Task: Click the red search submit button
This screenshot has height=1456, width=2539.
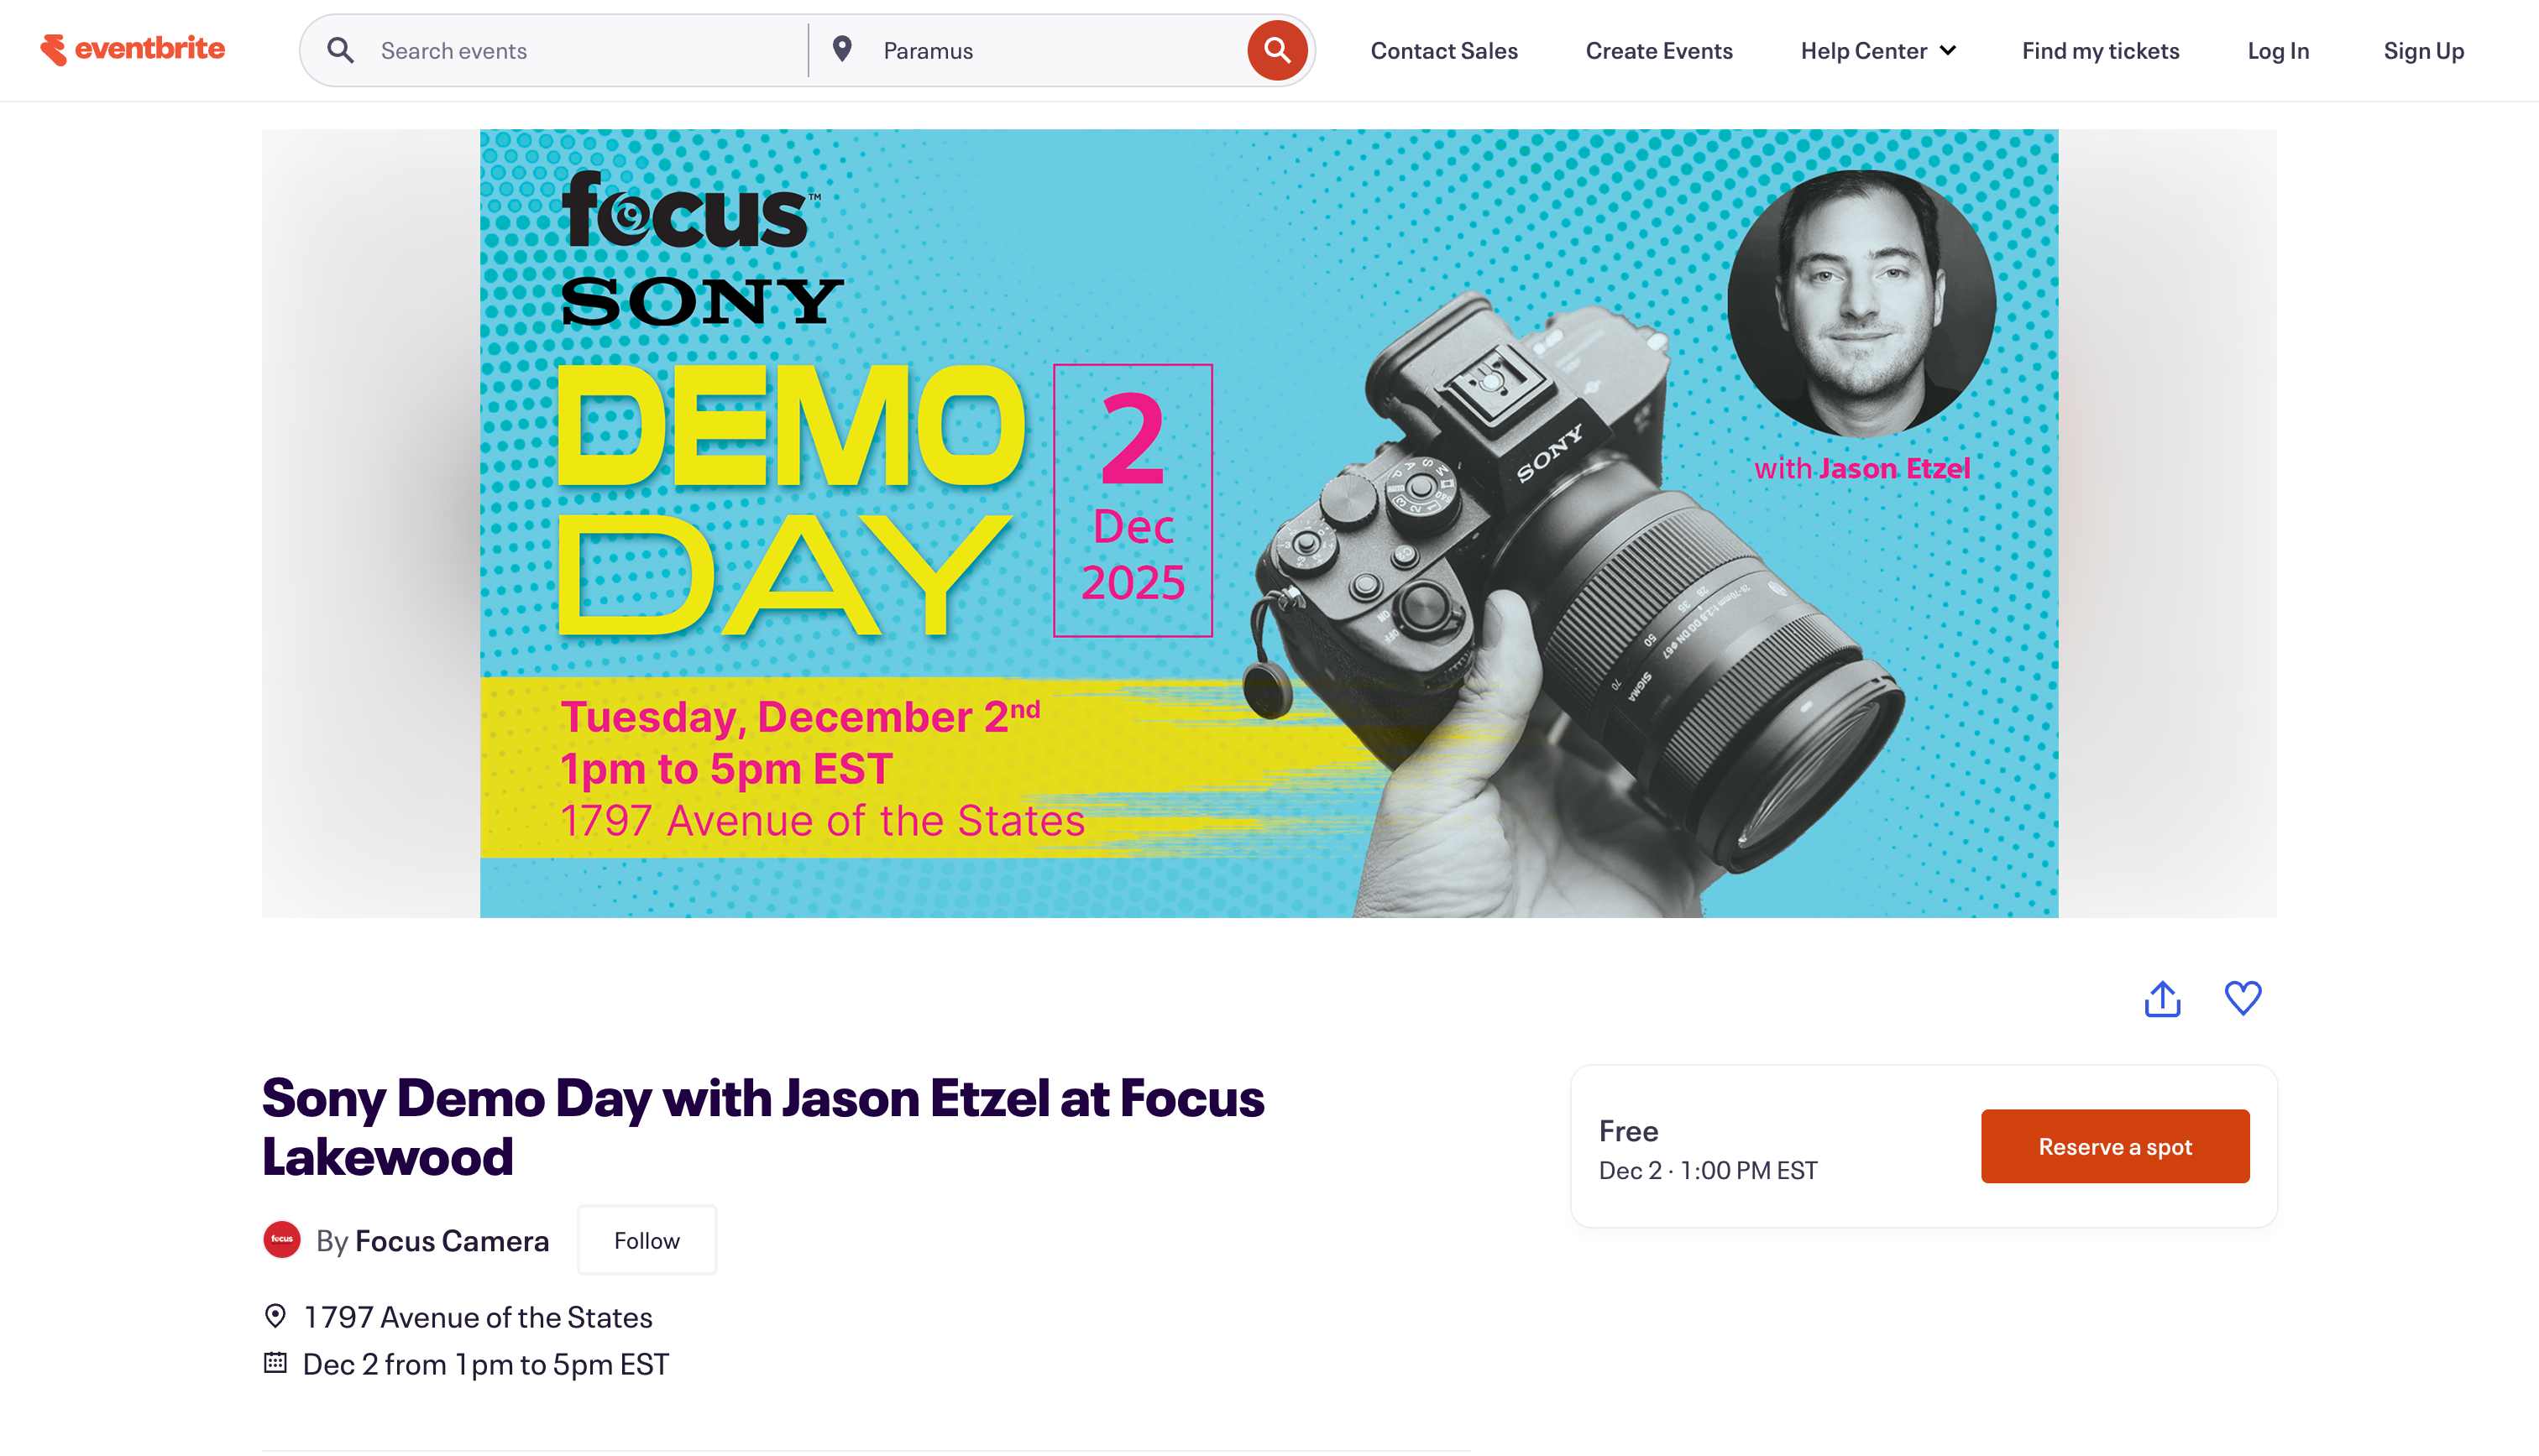Action: pos(1275,50)
